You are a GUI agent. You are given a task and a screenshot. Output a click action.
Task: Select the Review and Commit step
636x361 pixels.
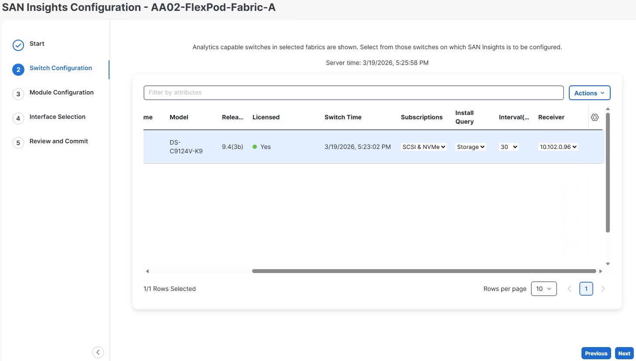click(59, 141)
